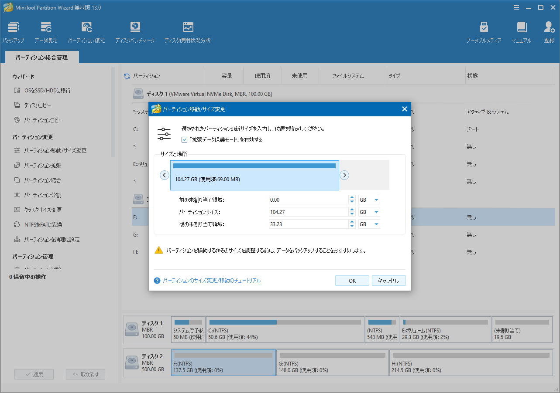Screen dimensions: 560x393
Task: Expand the GB unit dropdown for パーティションサイズ
Action: click(369, 212)
